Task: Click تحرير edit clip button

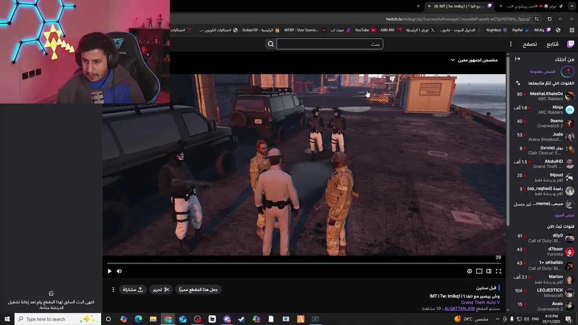Action: pos(161,289)
